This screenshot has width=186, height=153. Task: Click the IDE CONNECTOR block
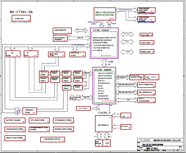click(x=146, y=93)
